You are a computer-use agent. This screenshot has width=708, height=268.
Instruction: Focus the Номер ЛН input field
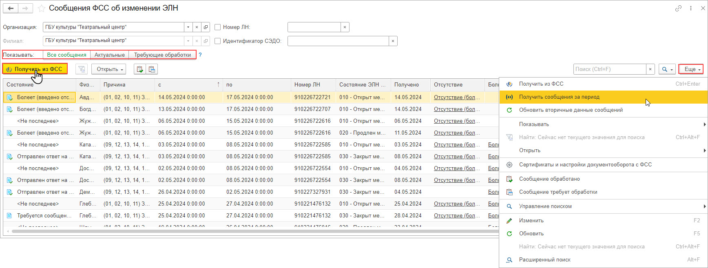pyautogui.click(x=314, y=27)
